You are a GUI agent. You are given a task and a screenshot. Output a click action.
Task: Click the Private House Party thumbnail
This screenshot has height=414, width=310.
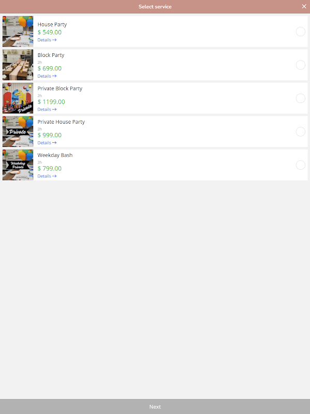tap(18, 131)
